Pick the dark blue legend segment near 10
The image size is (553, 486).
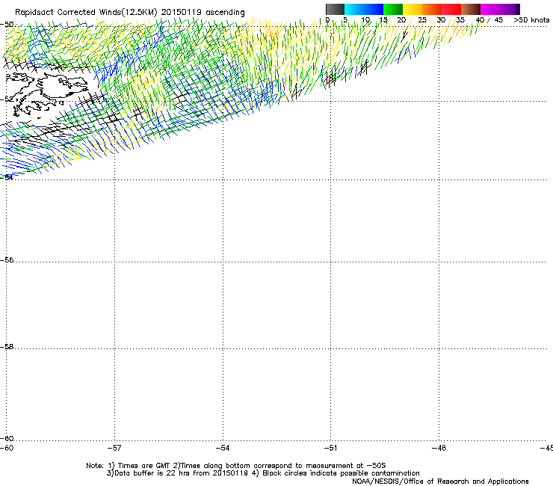click(x=372, y=9)
